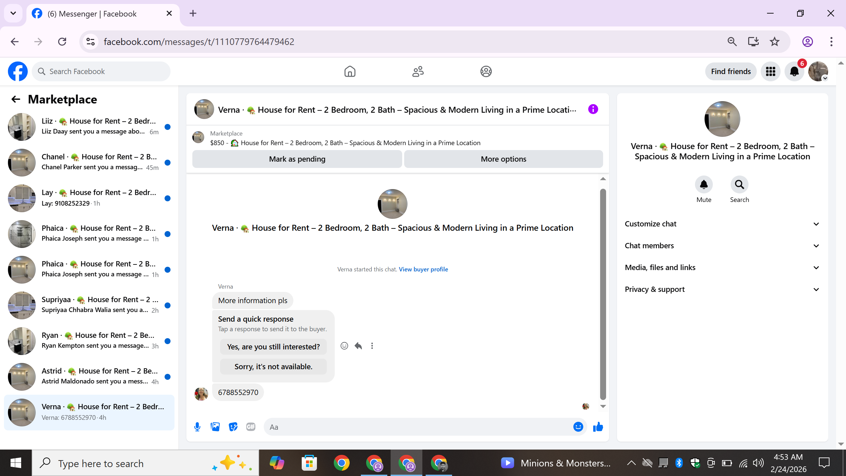React to message with emoji icon
Screen dimensions: 846x476
(344, 346)
